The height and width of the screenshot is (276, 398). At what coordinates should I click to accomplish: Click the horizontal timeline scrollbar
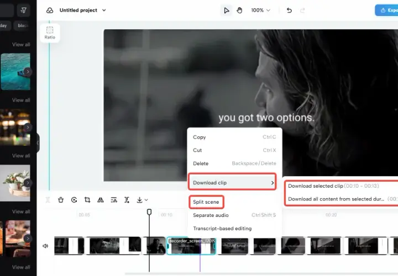[x=261, y=274]
